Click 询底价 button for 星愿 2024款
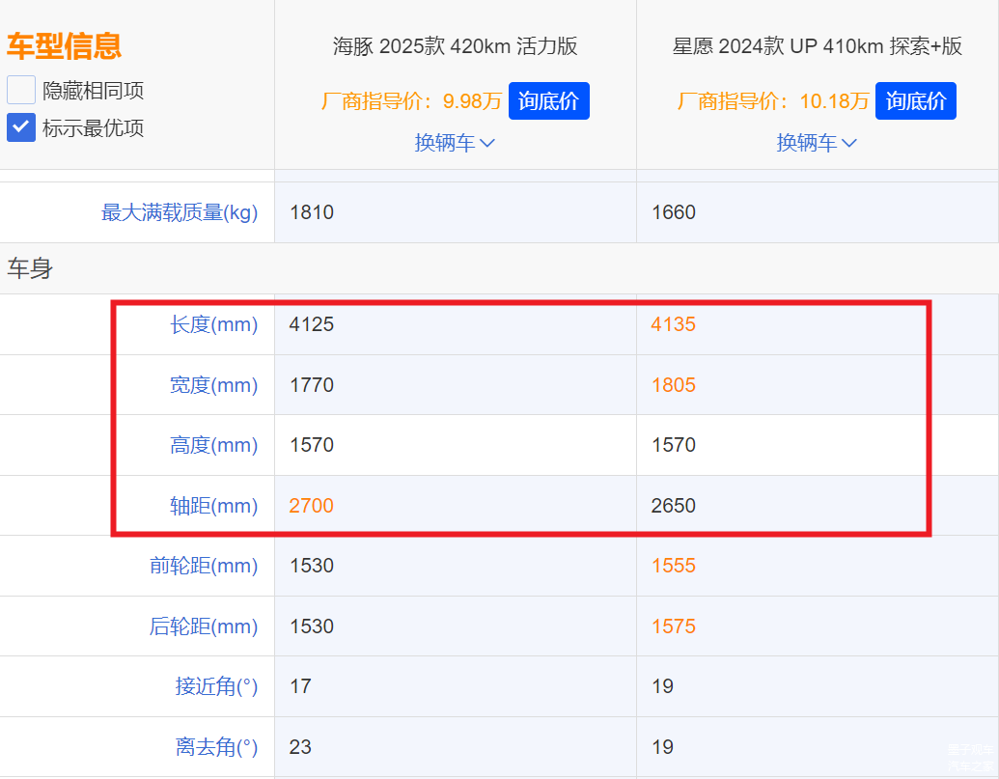The height and width of the screenshot is (779, 999). 915,100
